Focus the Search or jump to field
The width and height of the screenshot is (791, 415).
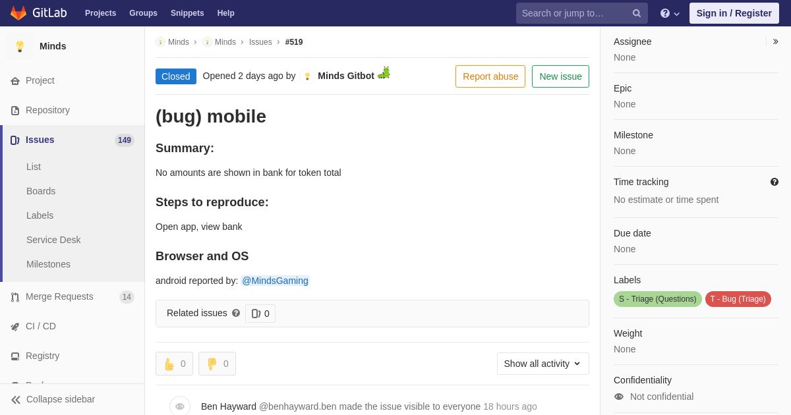pos(572,13)
